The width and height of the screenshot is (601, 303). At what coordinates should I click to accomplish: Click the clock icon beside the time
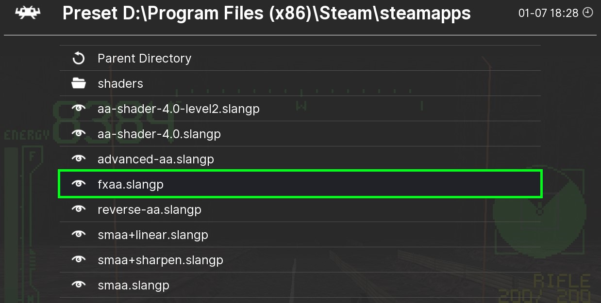(587, 13)
